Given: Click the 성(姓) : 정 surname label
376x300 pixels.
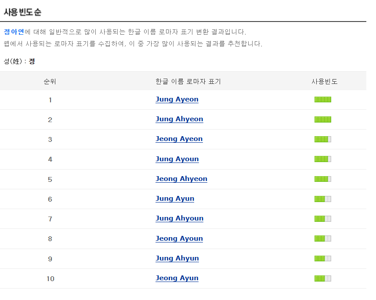Looking at the screenshot, I should [19, 61].
